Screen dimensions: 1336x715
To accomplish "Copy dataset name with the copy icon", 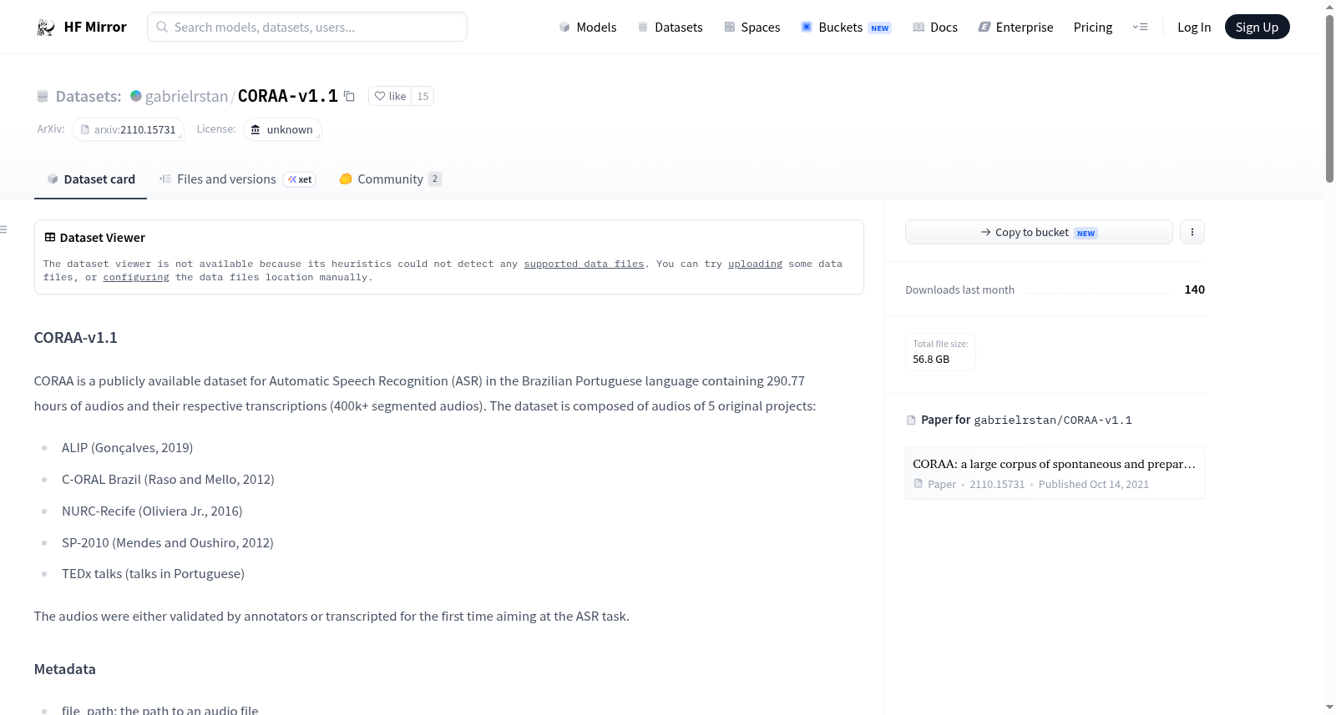I will tap(349, 96).
